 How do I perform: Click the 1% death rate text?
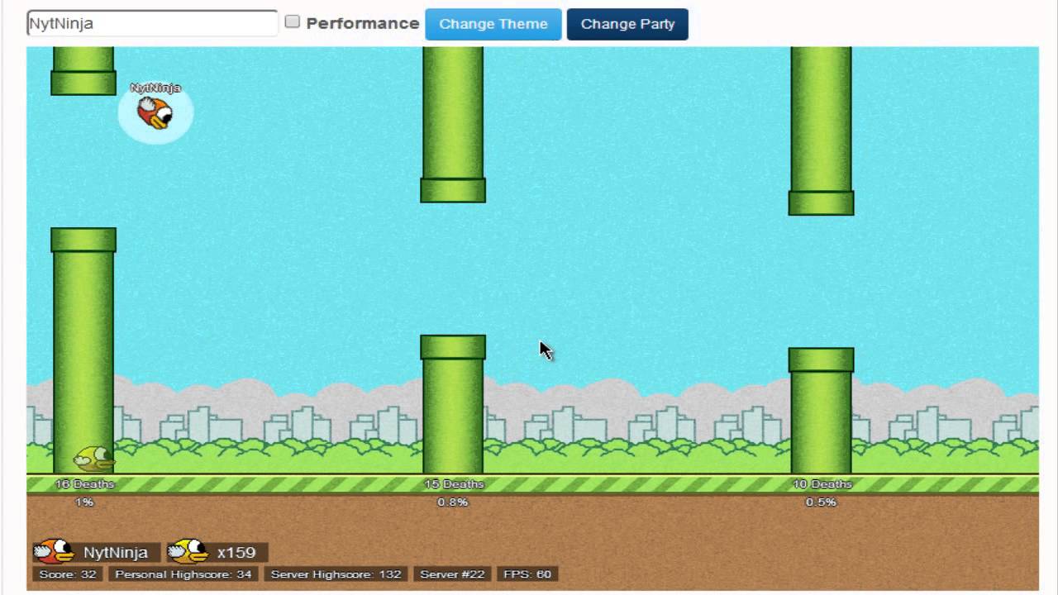[84, 502]
